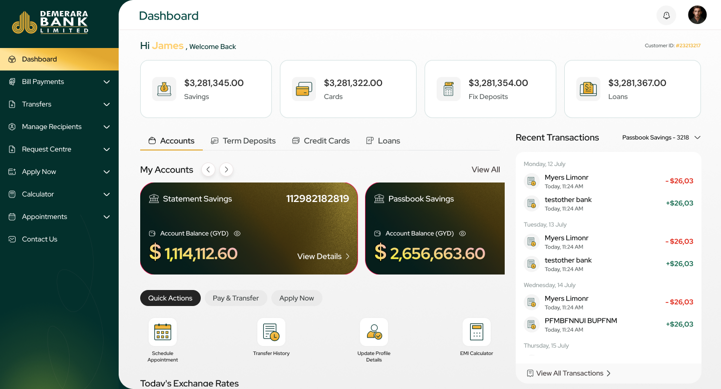
Task: Click Monday, 12 July date header
Action: [x=545, y=164]
